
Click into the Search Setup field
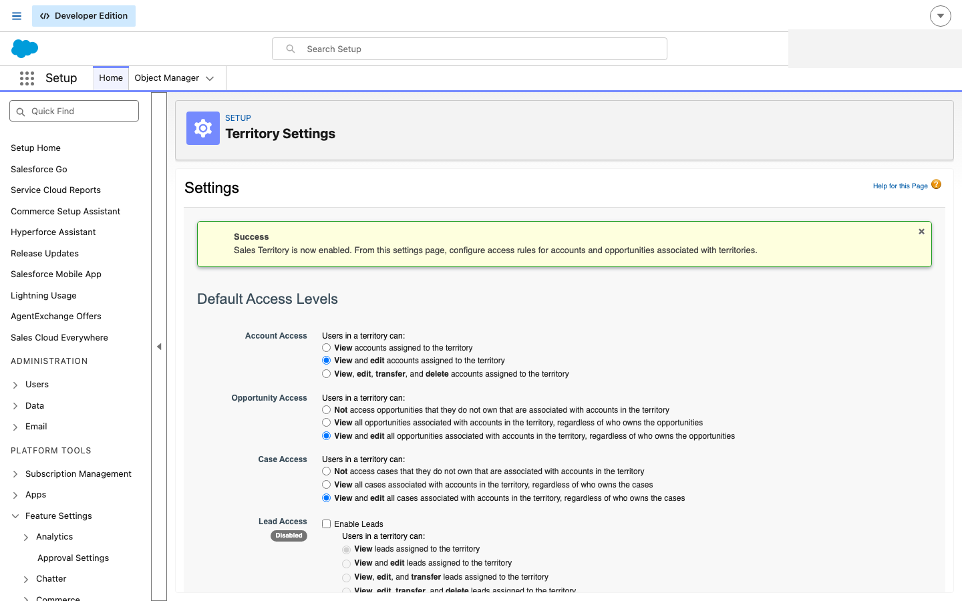pyautogui.click(x=470, y=49)
